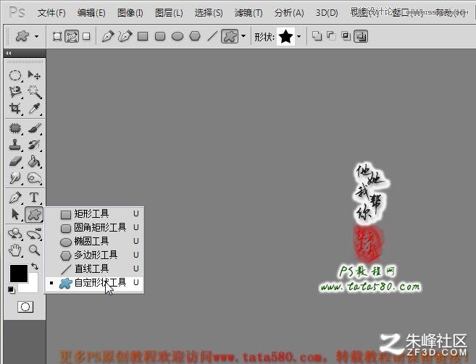Reset to default black and white colors
This screenshot has width=476, height=364.
pos(12,290)
